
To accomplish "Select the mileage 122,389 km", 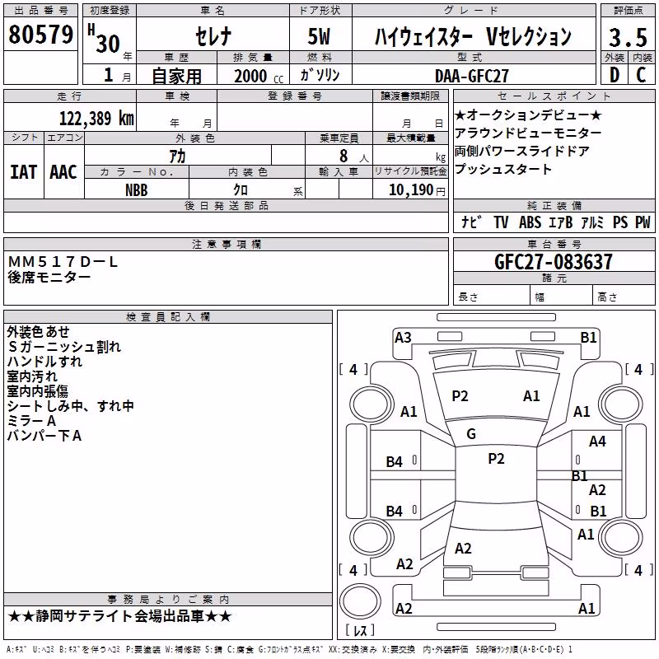I will tap(96, 118).
